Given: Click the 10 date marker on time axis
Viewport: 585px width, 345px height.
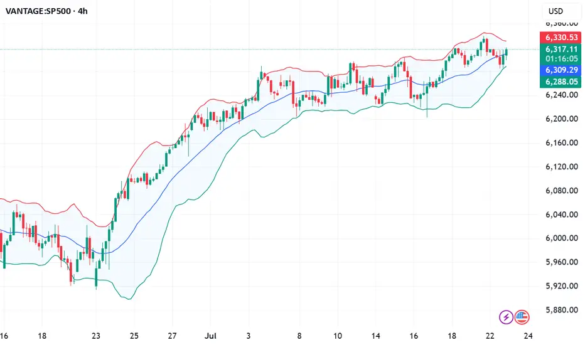Looking at the screenshot, I should click(337, 336).
